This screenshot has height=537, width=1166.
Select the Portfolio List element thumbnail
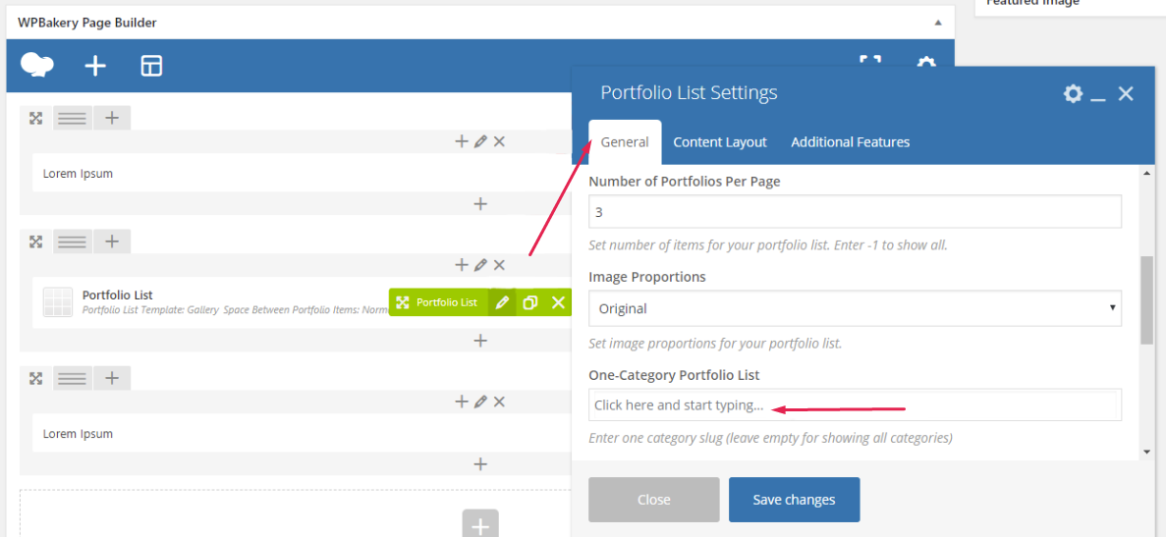click(58, 302)
